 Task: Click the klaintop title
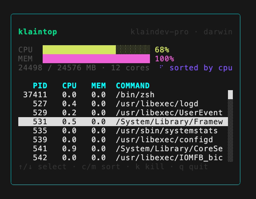click(38, 32)
